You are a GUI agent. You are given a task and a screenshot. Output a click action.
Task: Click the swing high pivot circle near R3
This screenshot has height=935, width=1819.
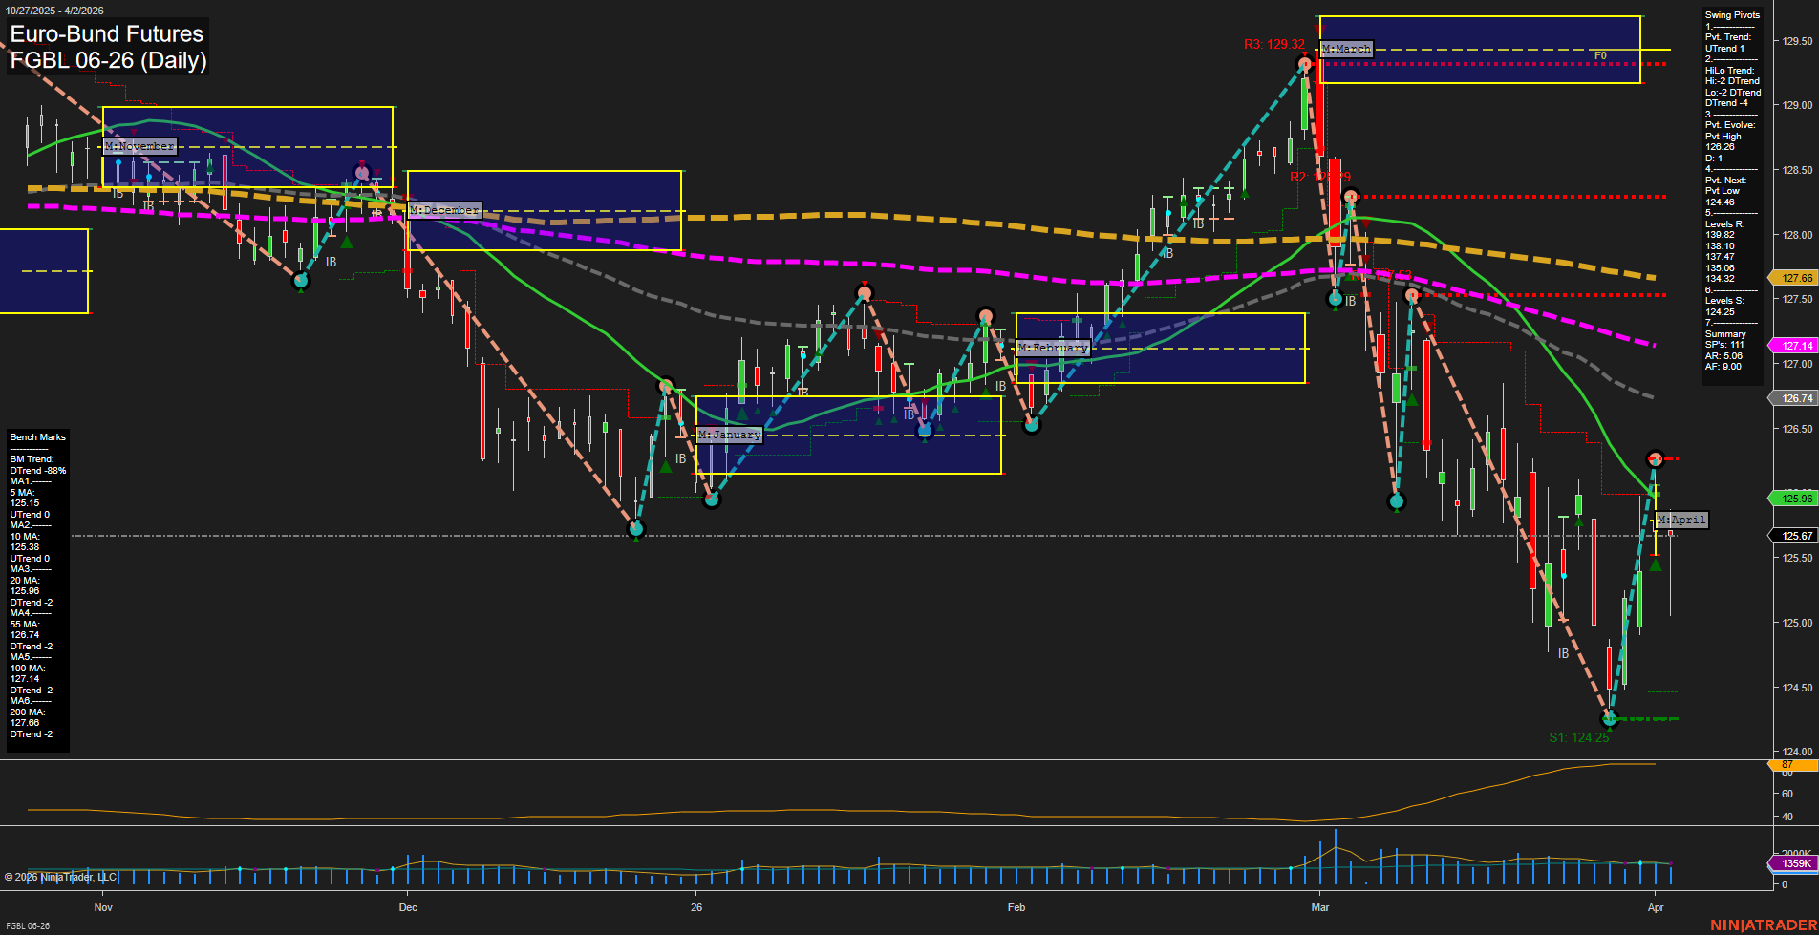coord(1305,65)
